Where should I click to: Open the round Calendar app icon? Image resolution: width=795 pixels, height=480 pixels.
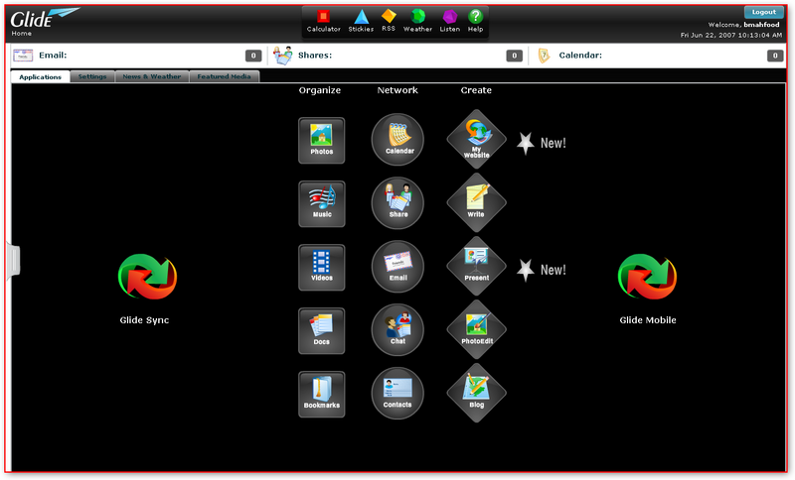point(397,140)
